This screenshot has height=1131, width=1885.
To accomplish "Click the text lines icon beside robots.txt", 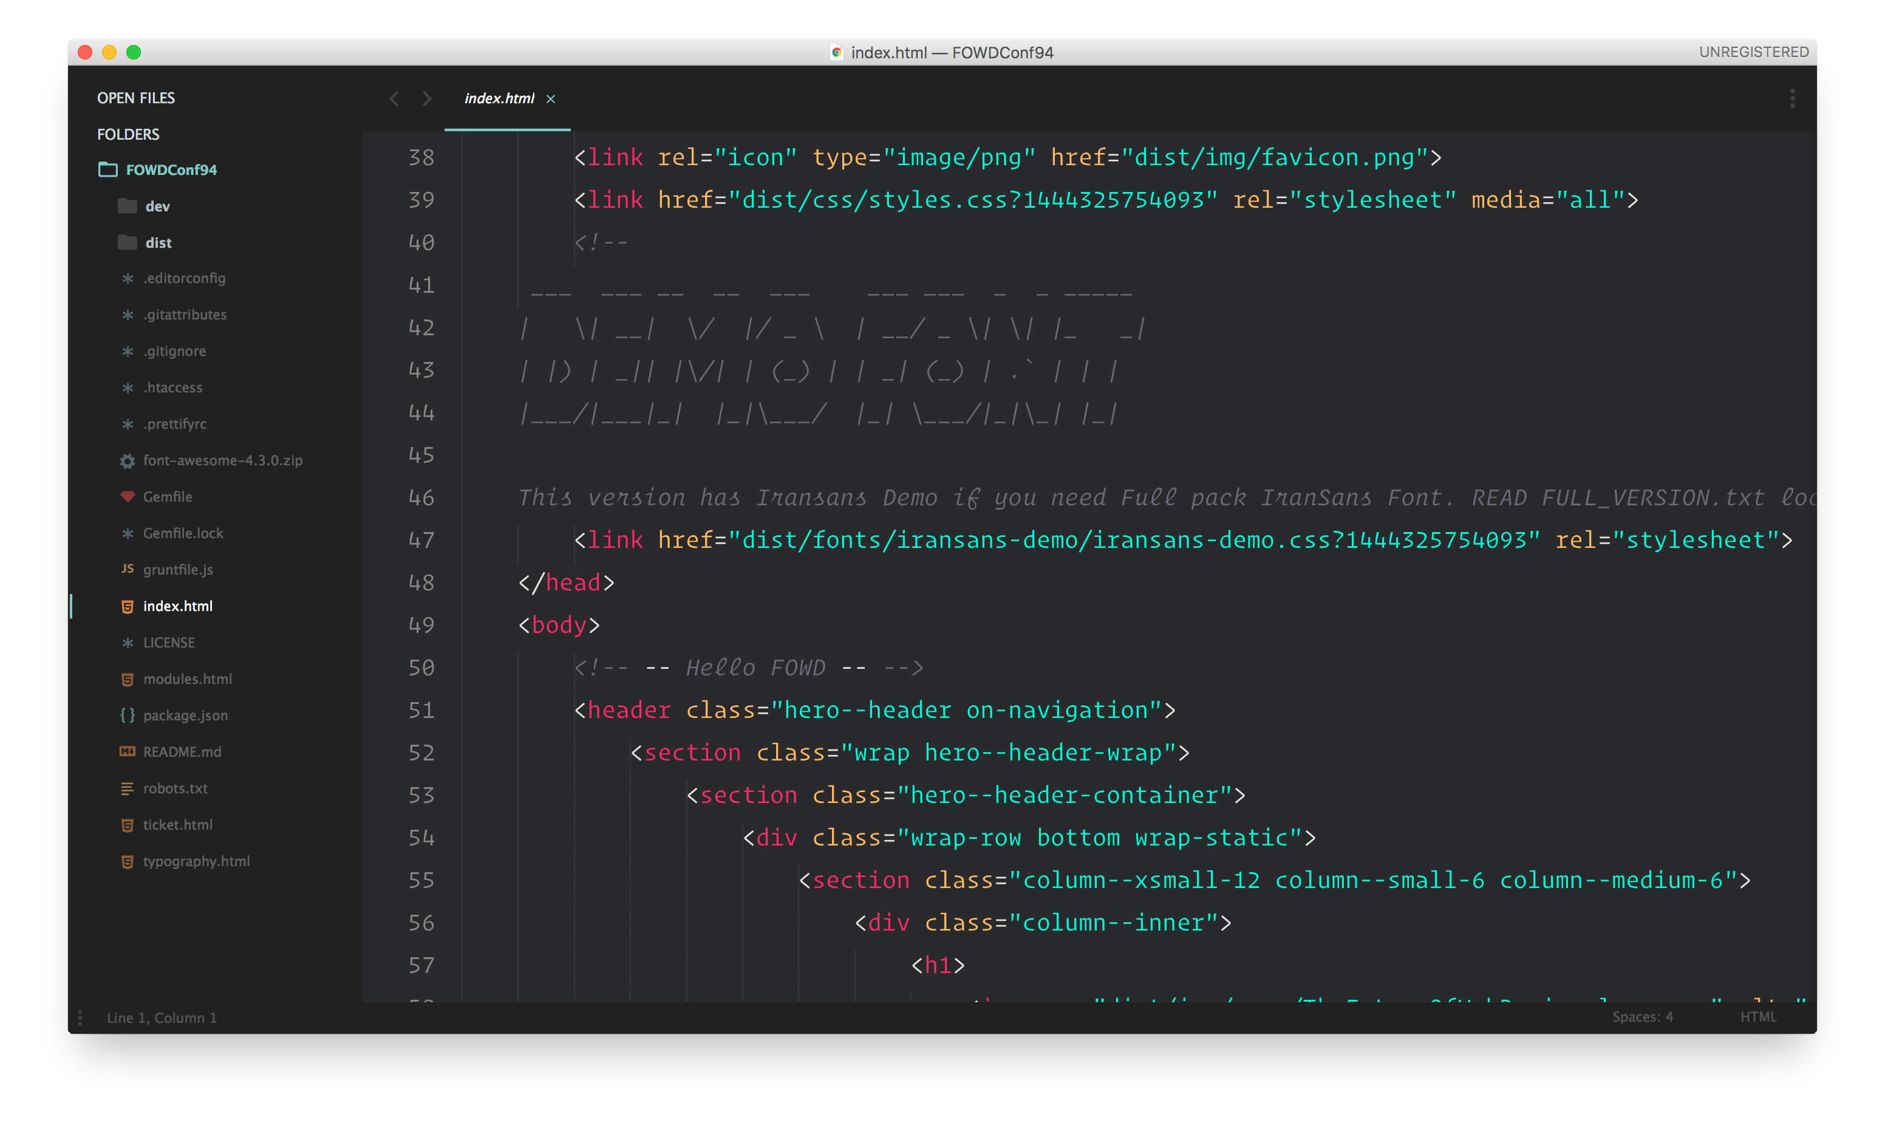I will click(128, 788).
